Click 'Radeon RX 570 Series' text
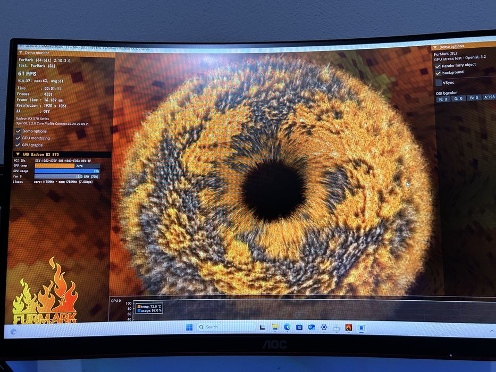The width and height of the screenshot is (496, 372). click(x=32, y=119)
